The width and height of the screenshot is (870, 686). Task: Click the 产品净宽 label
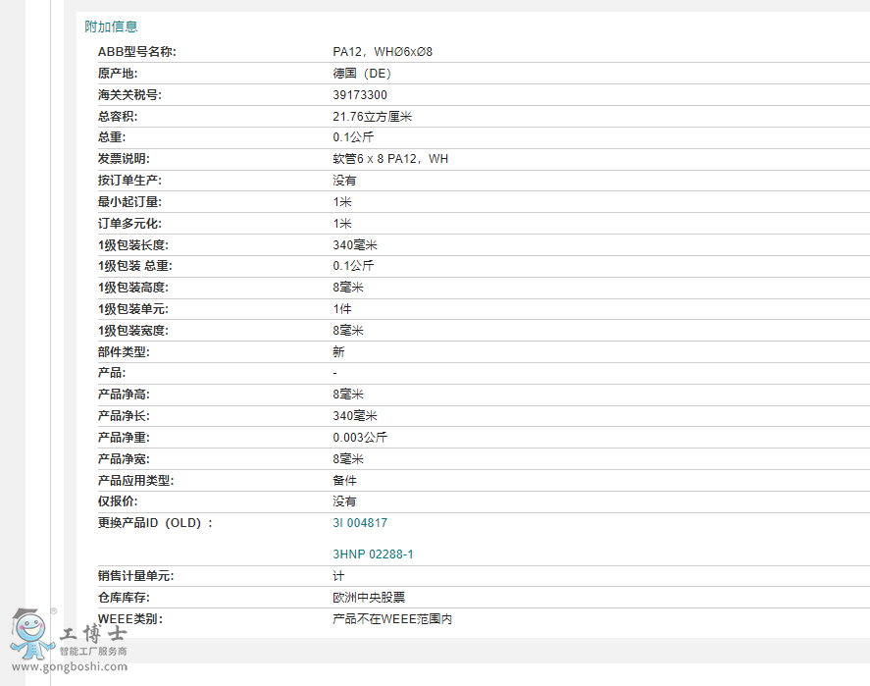point(124,459)
